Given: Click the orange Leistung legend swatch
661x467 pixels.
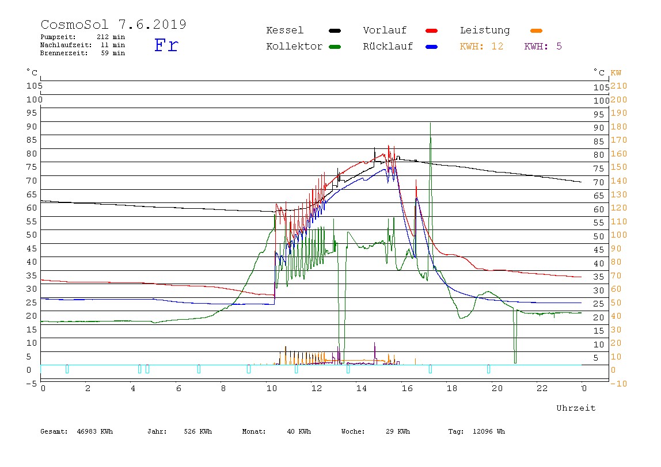Looking at the screenshot, I should tap(536, 30).
